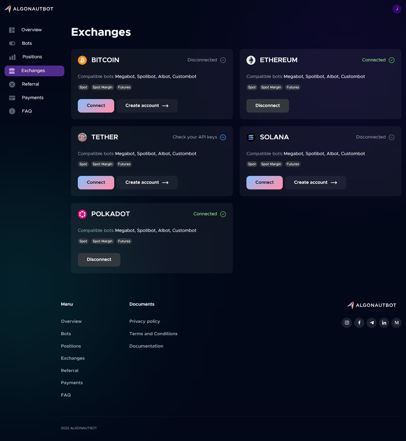Click Tether's Check your API keys icon
Image resolution: width=406 pixels, height=441 pixels.
click(223, 137)
